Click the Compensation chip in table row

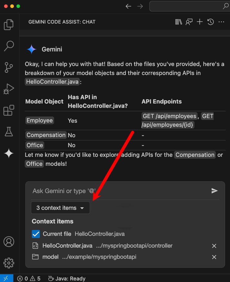[46, 135]
